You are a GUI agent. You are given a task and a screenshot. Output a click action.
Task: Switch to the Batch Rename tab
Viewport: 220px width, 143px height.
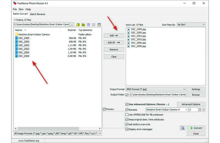38,14
